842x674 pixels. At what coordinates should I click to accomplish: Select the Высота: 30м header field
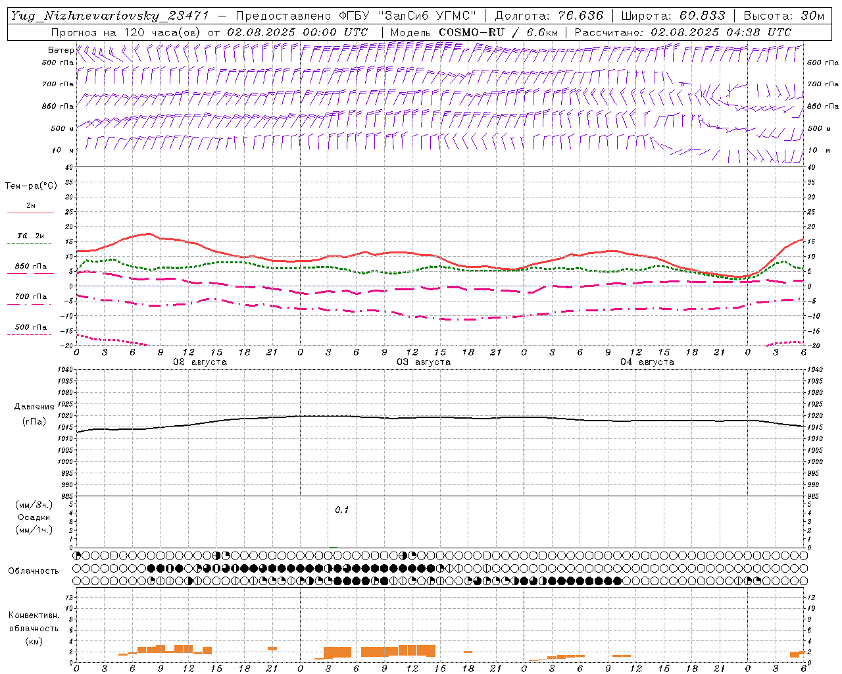[783, 16]
